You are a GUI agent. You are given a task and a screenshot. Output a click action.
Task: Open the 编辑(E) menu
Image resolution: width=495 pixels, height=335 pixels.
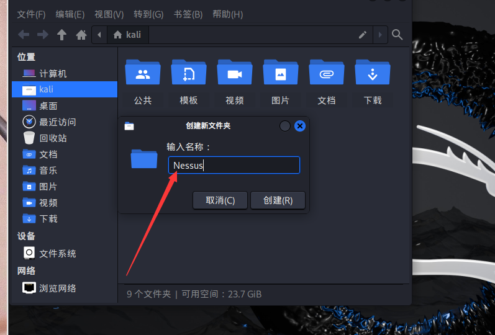[x=70, y=14]
